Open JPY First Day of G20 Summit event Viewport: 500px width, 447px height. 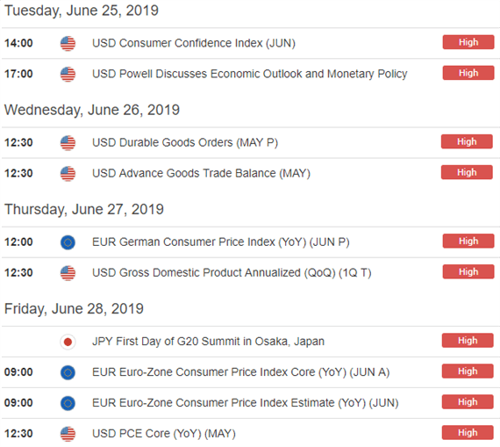point(208,342)
